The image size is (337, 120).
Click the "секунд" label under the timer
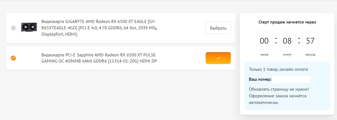pyautogui.click(x=310, y=55)
